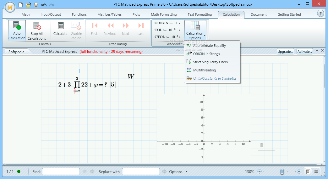This screenshot has height=179, width=328.
Task: Zoom out with the minus button
Action: click(260, 171)
